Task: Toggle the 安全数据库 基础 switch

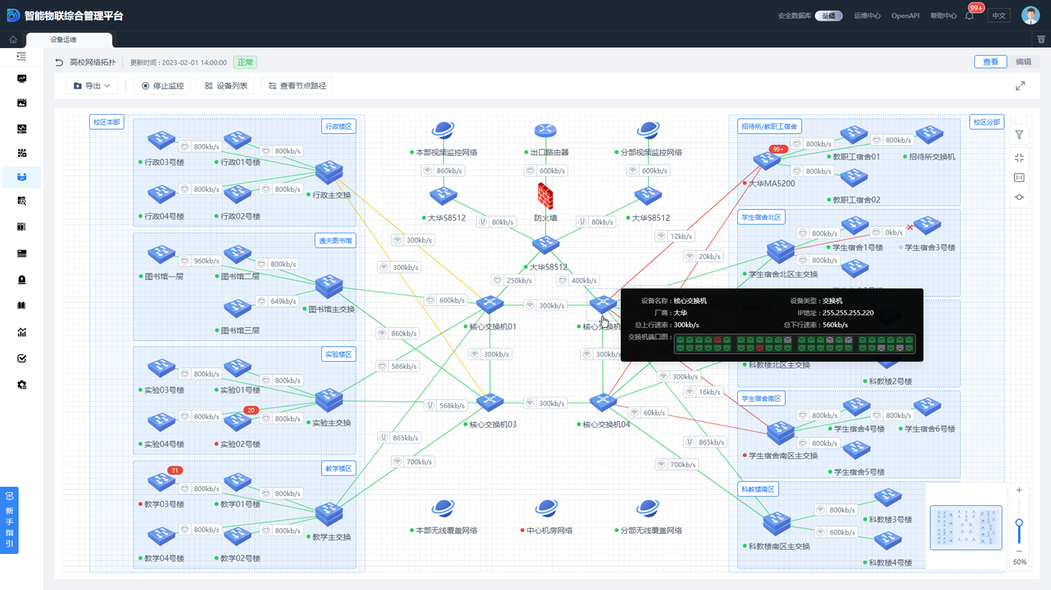Action: click(x=828, y=16)
